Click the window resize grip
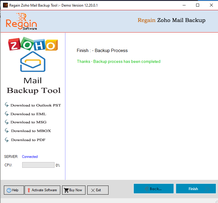The width and height of the screenshot is (218, 203). point(216,201)
